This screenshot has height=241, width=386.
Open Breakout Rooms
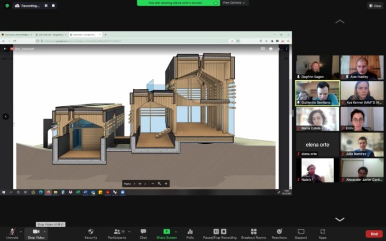253,233
